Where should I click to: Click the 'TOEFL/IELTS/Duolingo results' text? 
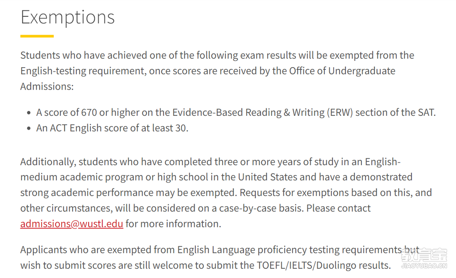pos(324,265)
